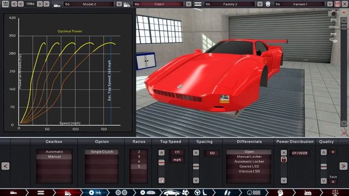
Task: Click the camera screenshot icon over garage
Action: tap(333, 13)
